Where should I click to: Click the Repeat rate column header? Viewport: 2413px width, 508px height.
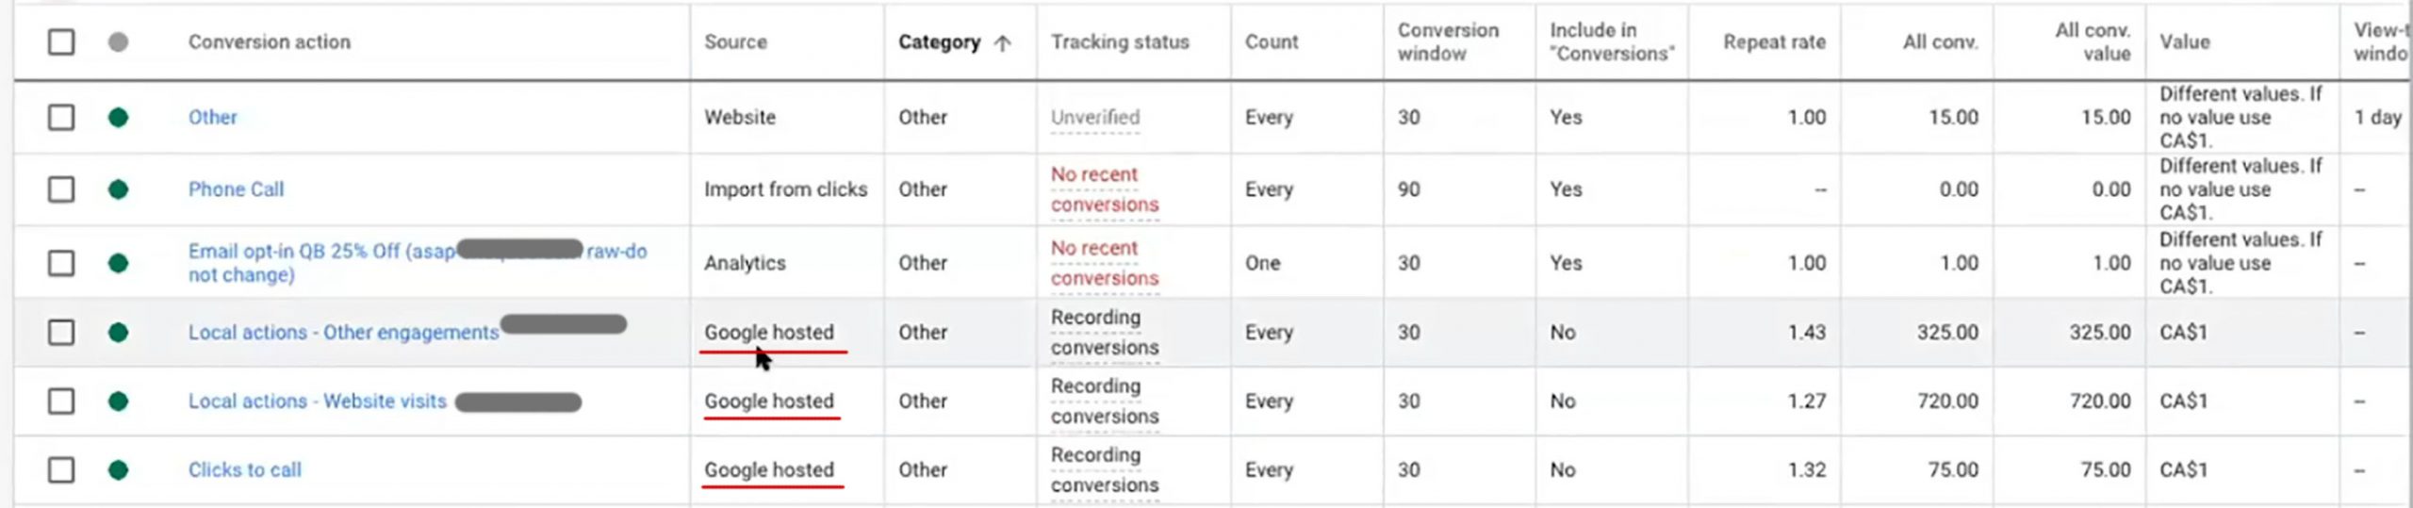pos(1774,42)
